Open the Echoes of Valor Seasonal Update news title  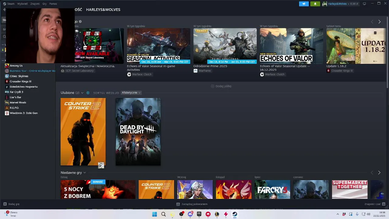click(x=285, y=68)
